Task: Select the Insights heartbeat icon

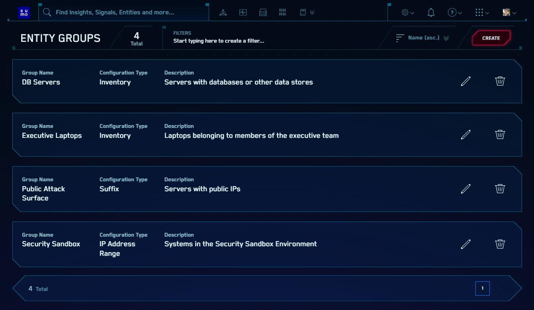Action: pos(243,12)
